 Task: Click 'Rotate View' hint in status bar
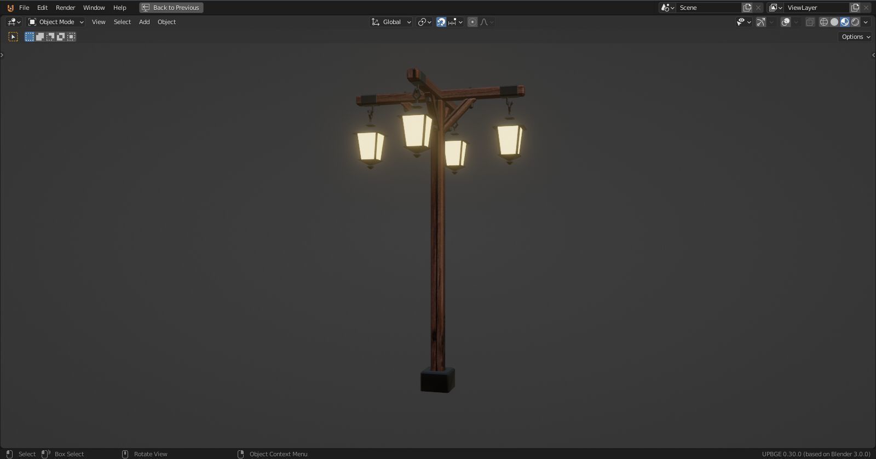(151, 454)
